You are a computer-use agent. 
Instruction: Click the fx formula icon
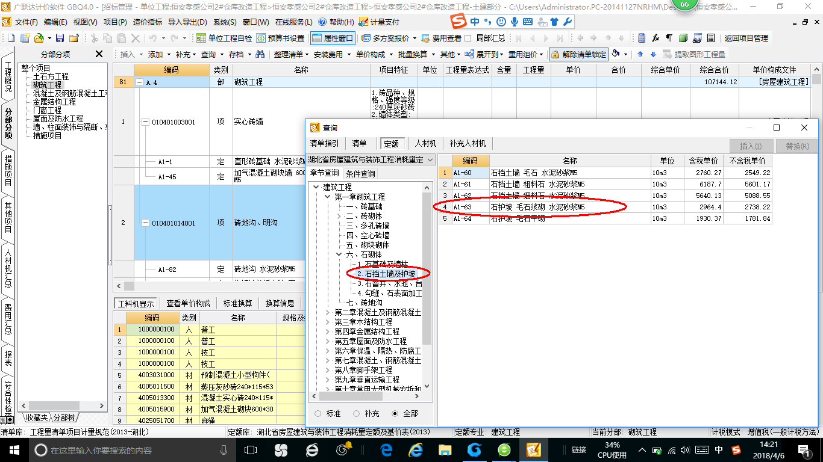click(656, 38)
